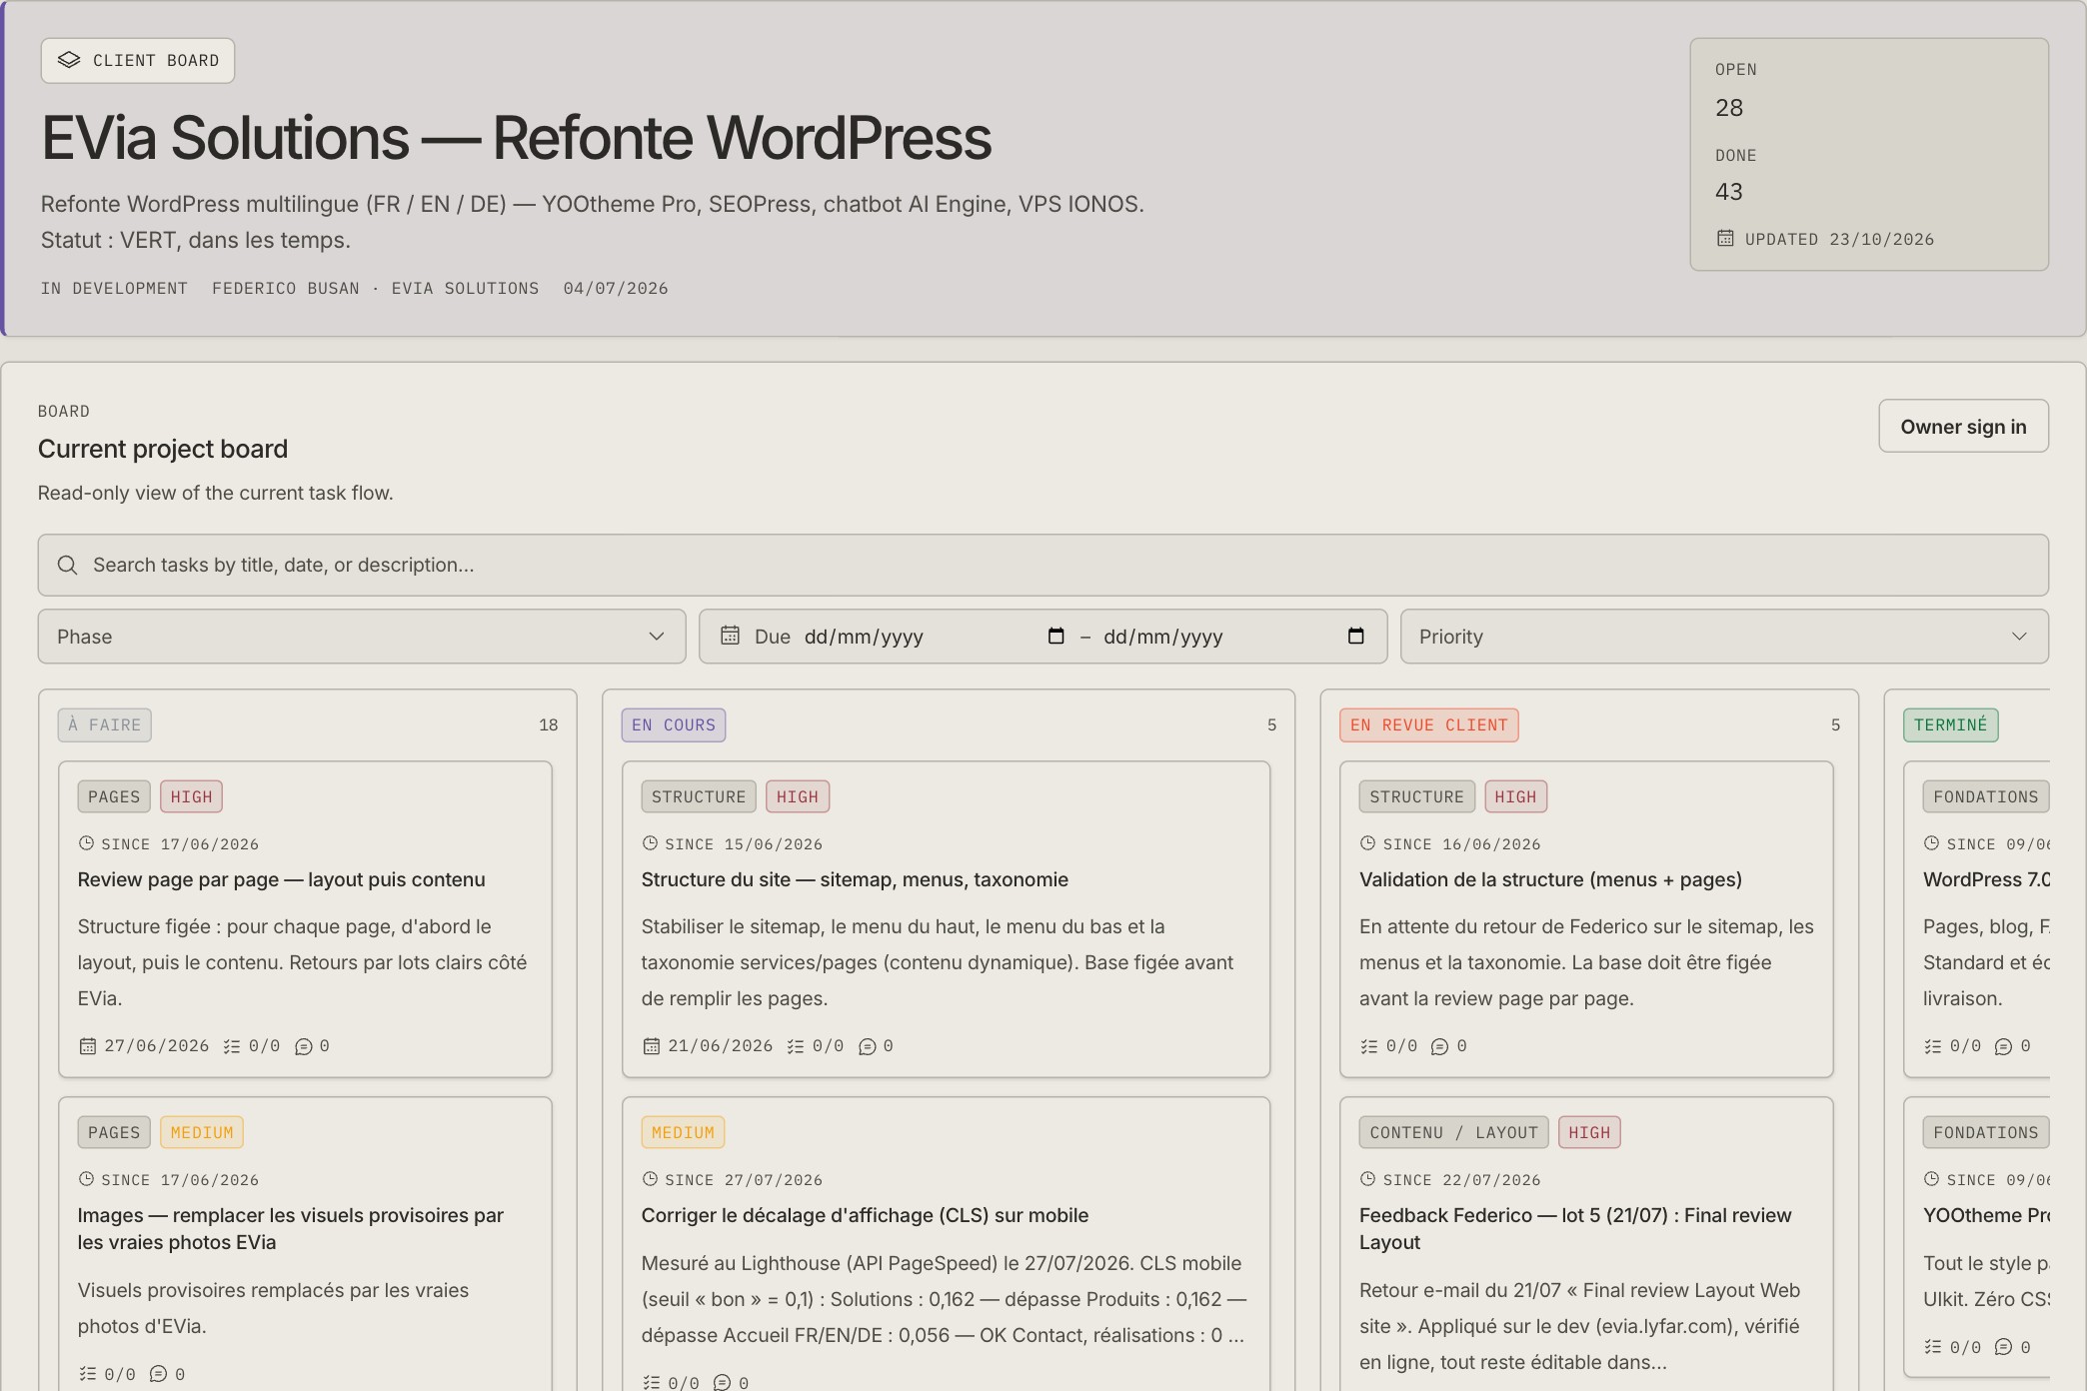Click the Client Board badge
This screenshot has width=2087, height=1391.
click(138, 61)
